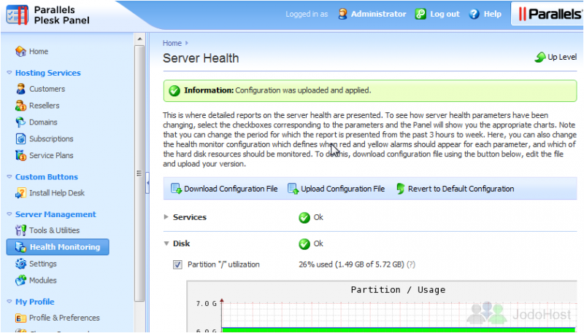This screenshot has width=584, height=333.
Task: Click the Services Ok green check icon
Action: [304, 217]
